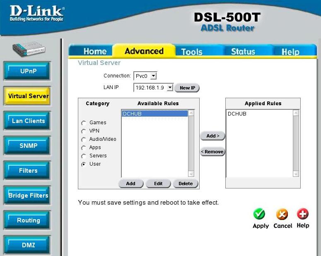Click Add > to apply the rule
The image size is (321, 256).
212,136
